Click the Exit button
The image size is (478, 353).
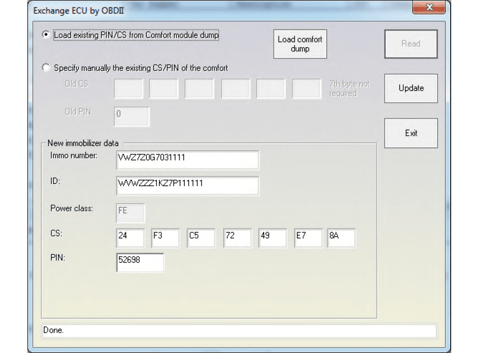coord(411,133)
